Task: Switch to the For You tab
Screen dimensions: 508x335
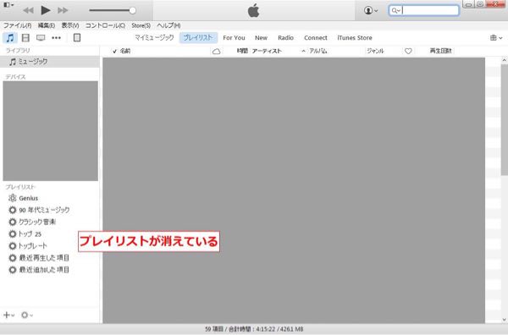Action: point(234,38)
